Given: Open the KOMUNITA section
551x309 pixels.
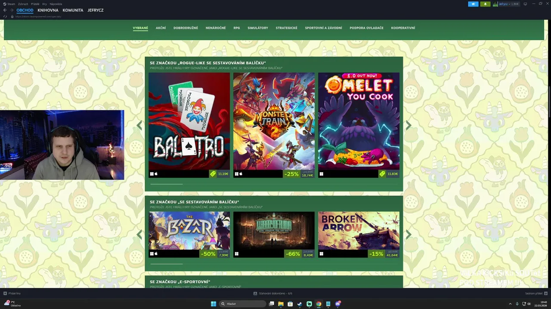Looking at the screenshot, I should [73, 10].
